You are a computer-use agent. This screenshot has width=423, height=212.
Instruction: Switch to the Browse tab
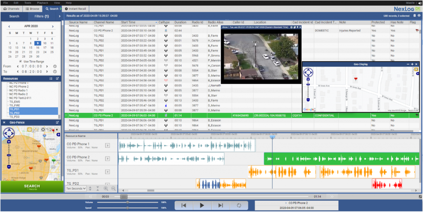(33, 9)
